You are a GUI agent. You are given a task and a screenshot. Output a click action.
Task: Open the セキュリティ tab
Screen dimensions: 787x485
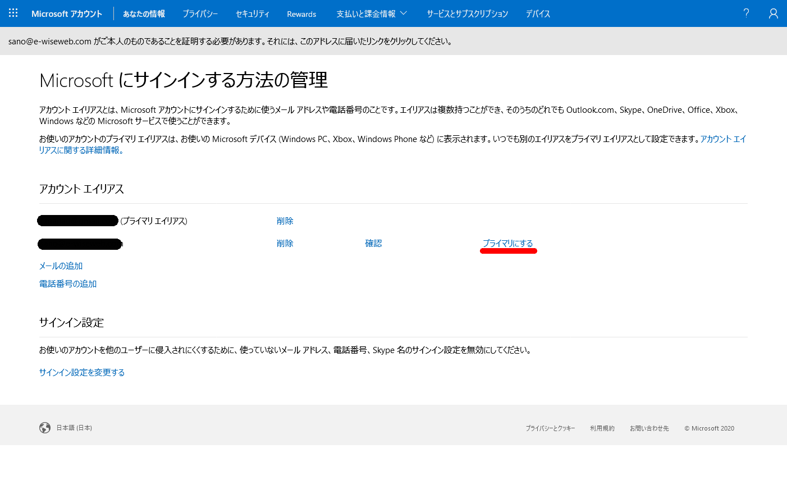252,13
